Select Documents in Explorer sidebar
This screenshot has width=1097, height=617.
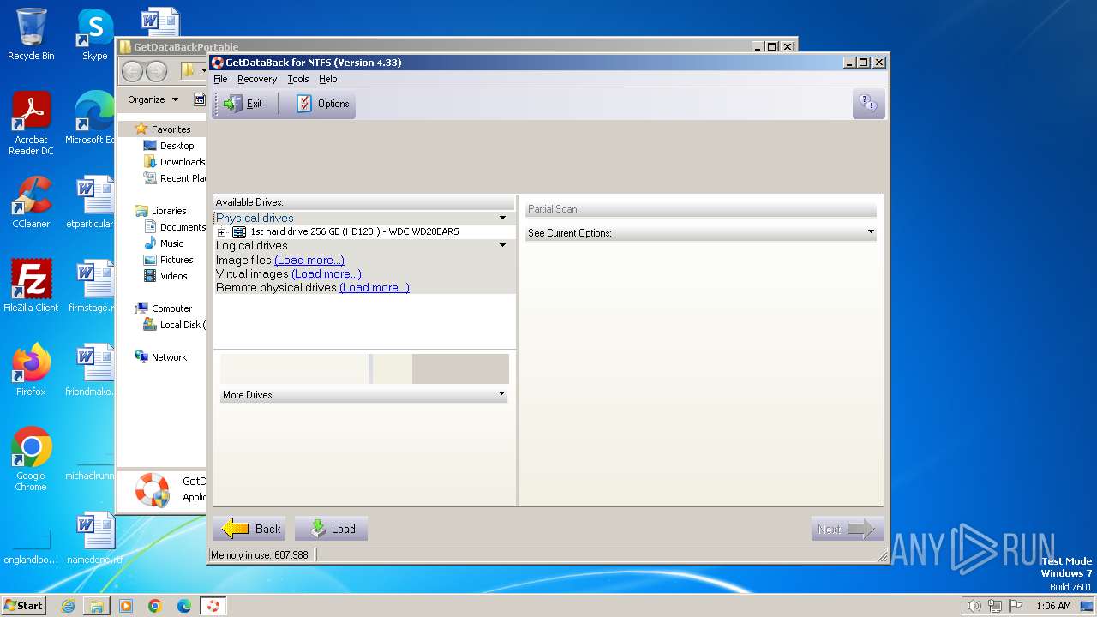point(182,227)
